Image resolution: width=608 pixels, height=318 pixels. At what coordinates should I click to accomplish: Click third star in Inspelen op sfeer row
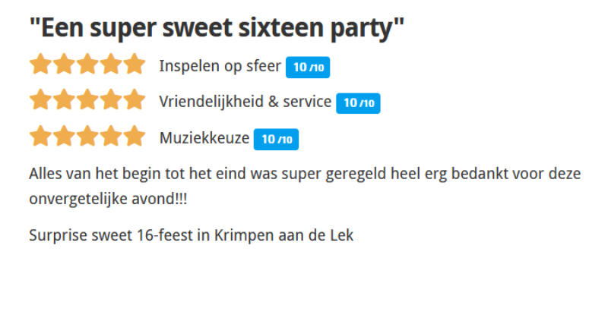point(87,65)
